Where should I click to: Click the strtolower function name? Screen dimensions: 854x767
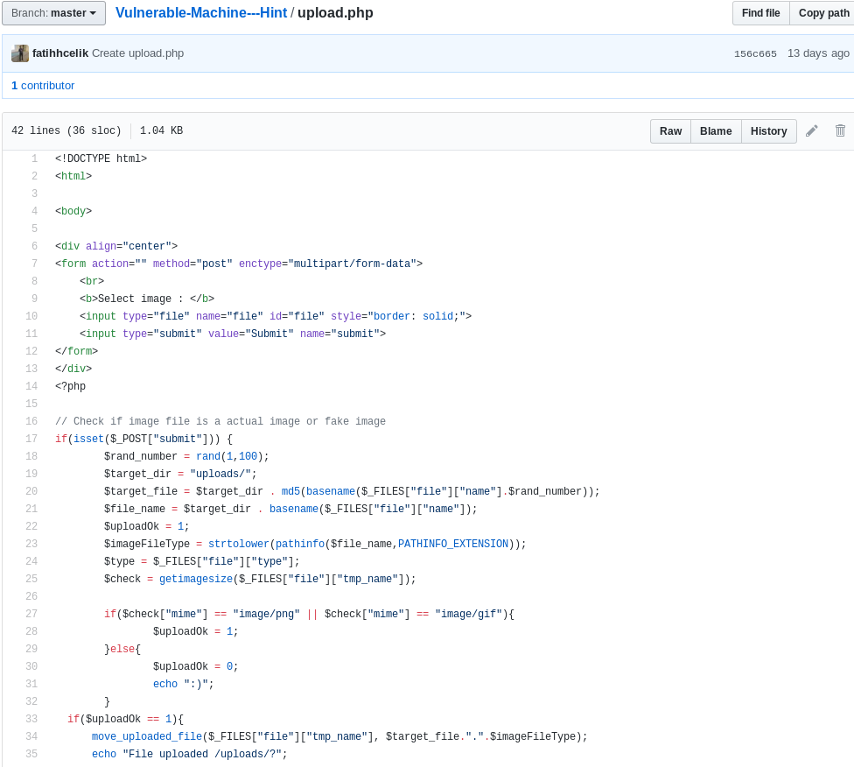(239, 544)
